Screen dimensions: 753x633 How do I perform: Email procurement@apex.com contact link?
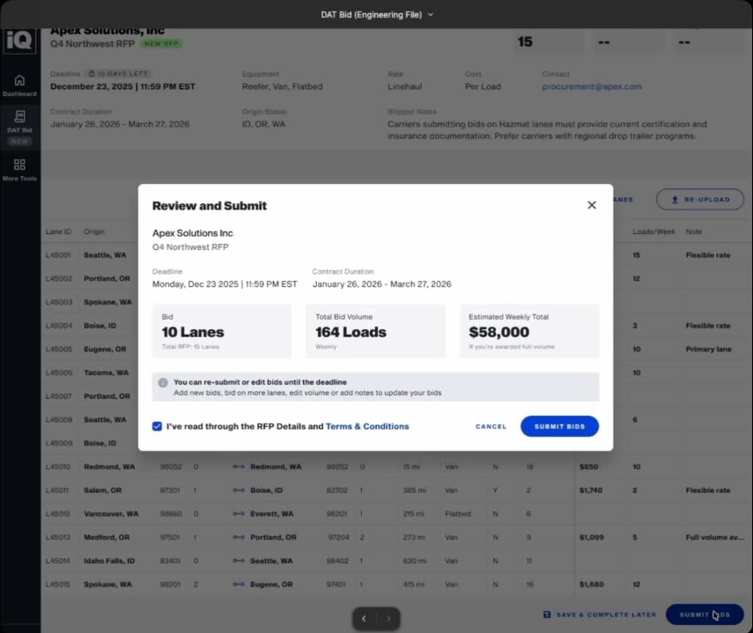(x=592, y=87)
